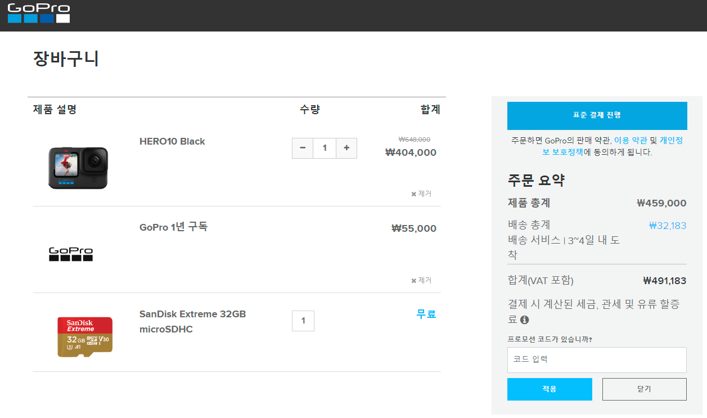Screen dimensions: 707x418
Task: Open the SanDisk Extreme microSD card thumbnail
Action: tap(85, 337)
